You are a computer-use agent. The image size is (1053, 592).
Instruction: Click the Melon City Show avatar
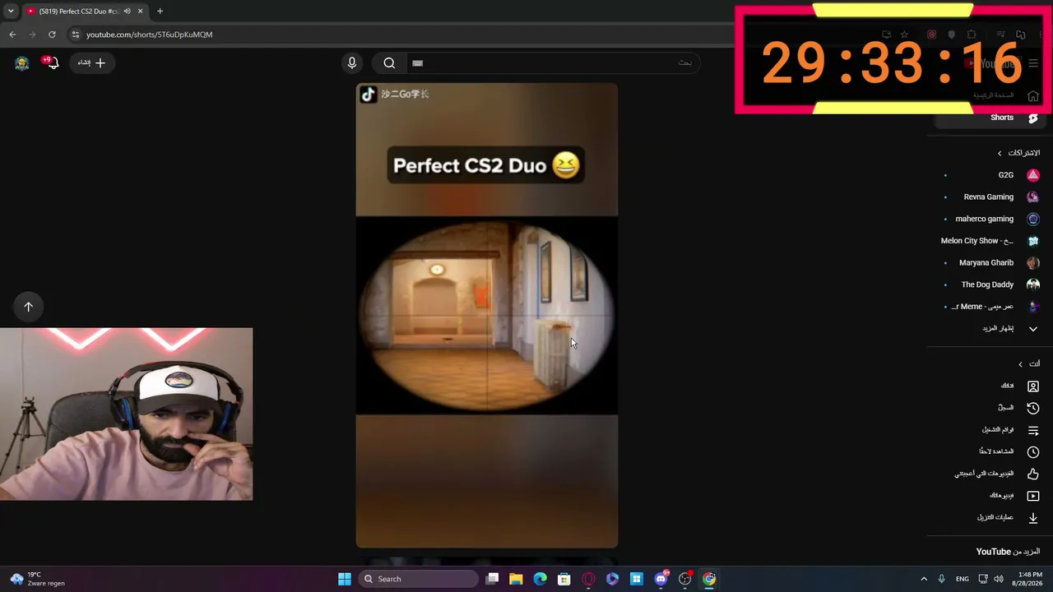point(1033,241)
